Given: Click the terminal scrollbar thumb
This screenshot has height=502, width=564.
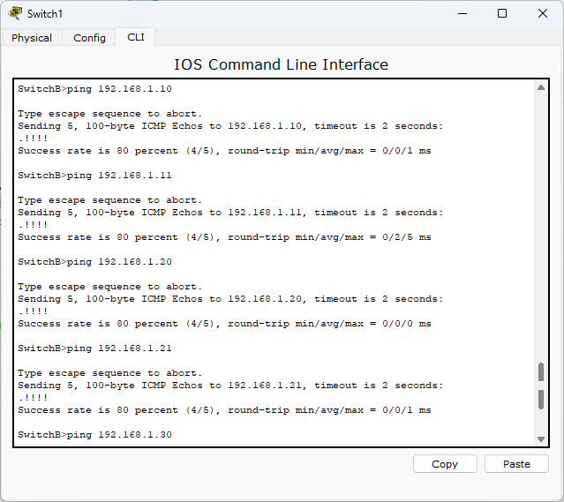Looking at the screenshot, I should coord(541,386).
